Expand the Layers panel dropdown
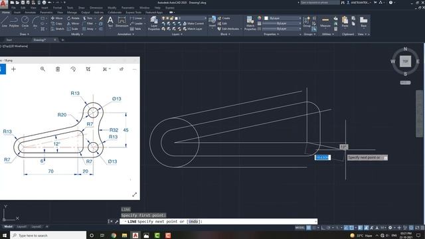Image resolution: width=425 pixels, height=239 pixels. point(177,35)
